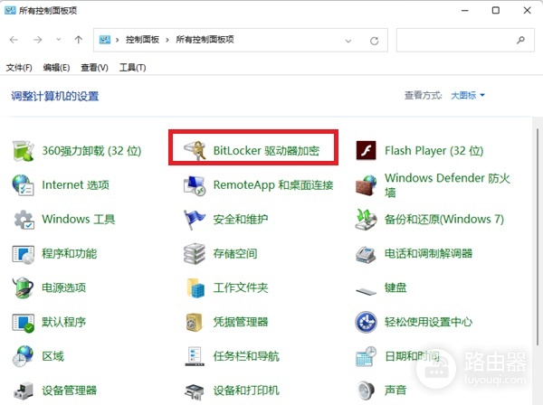Image resolution: width=543 pixels, height=405 pixels.
Task: Open 设备和打印机 printer icon
Action: (x=194, y=391)
